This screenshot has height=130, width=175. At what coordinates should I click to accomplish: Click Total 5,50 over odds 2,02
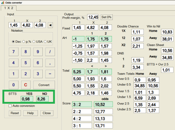point(106,86)
